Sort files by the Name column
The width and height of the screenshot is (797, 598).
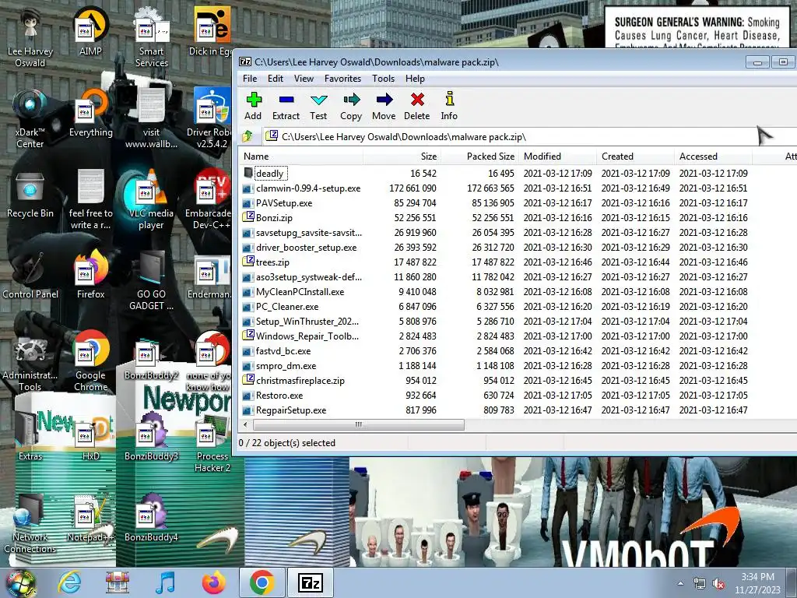(x=301, y=156)
